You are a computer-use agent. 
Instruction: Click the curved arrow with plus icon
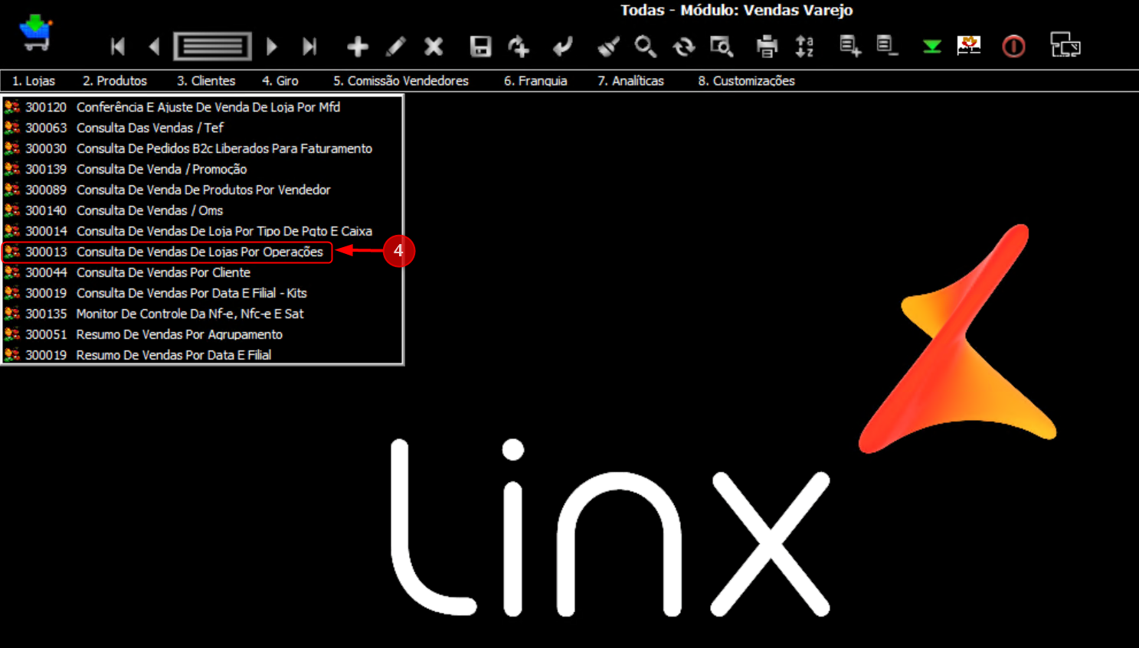(519, 47)
